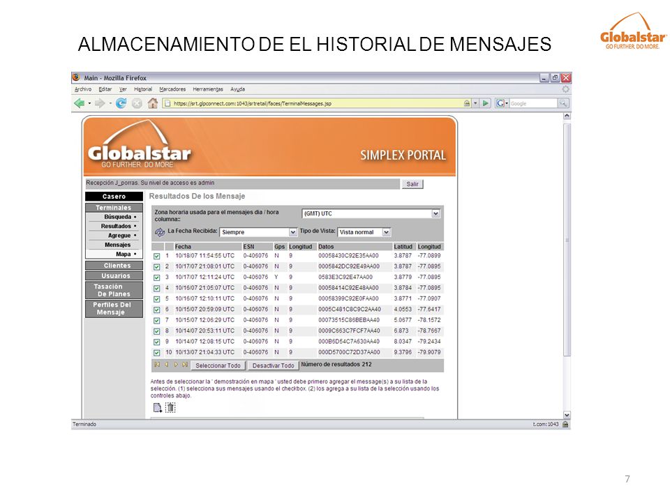The height and width of the screenshot is (502, 670).
Task: Open the Historial menu
Action: (x=142, y=89)
